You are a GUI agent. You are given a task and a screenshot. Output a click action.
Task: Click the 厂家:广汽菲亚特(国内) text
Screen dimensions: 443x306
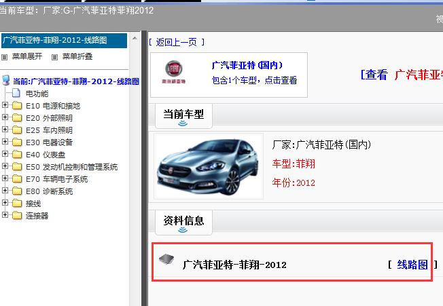coord(321,145)
